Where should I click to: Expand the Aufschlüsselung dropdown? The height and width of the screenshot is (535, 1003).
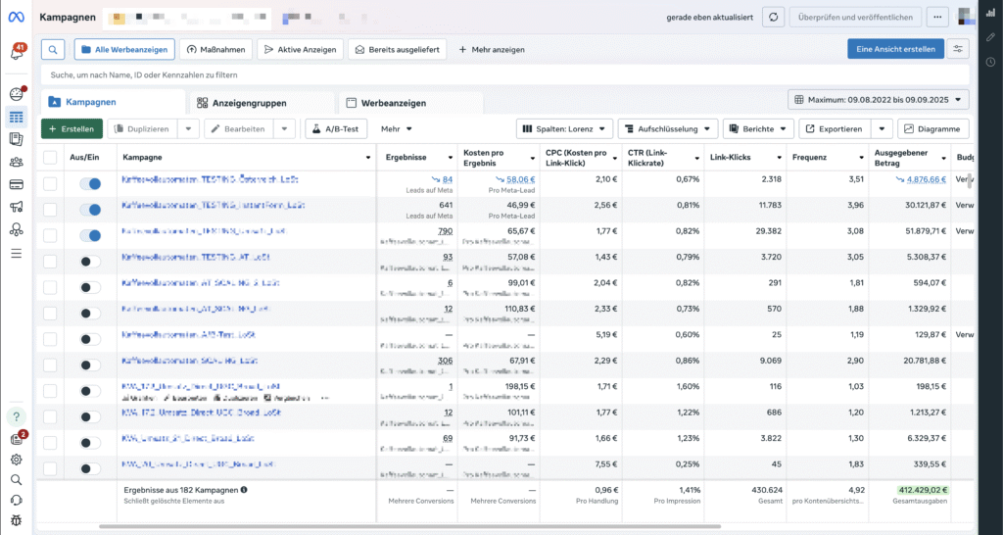(x=666, y=128)
